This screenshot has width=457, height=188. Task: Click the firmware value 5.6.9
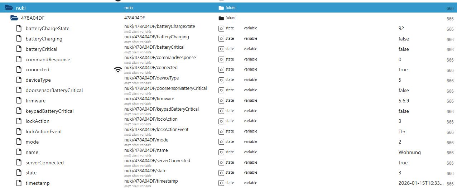pyautogui.click(x=404, y=101)
